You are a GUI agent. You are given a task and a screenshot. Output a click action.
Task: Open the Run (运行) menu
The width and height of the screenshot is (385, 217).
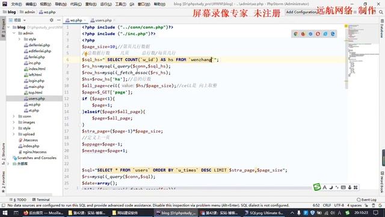click(x=106, y=4)
